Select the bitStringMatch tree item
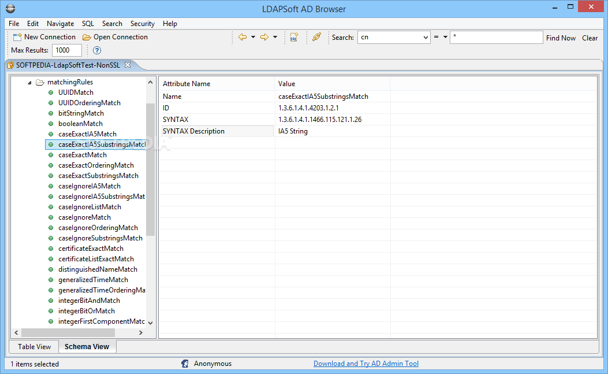Viewport: 608px width, 374px height. pyautogui.click(x=81, y=113)
